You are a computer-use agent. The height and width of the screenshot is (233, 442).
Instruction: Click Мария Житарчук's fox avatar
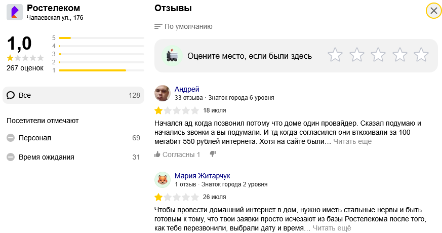163,180
